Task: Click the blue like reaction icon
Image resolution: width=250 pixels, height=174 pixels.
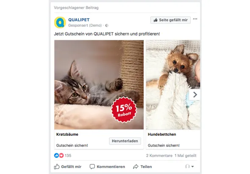Action: [x=56, y=155]
